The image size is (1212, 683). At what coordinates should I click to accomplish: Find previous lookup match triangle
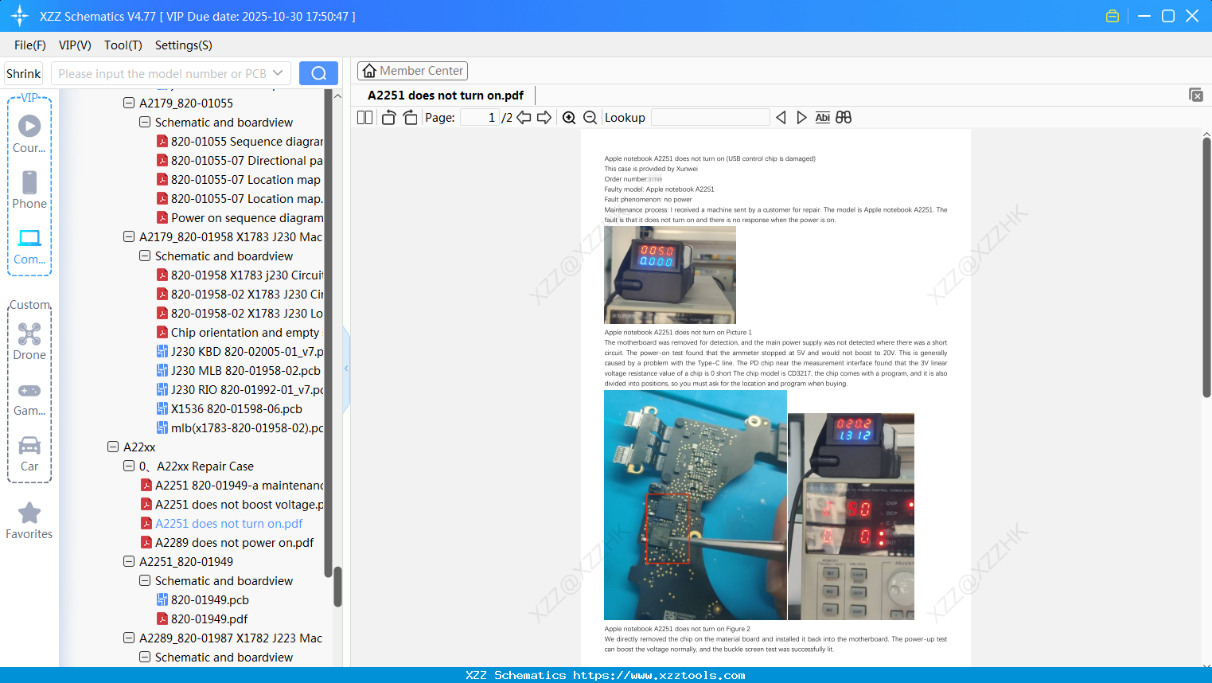(x=781, y=118)
